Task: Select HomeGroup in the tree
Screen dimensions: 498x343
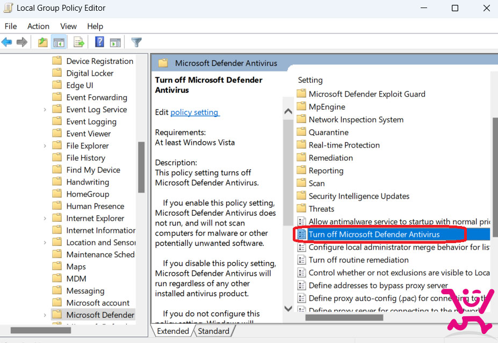Action: point(88,194)
